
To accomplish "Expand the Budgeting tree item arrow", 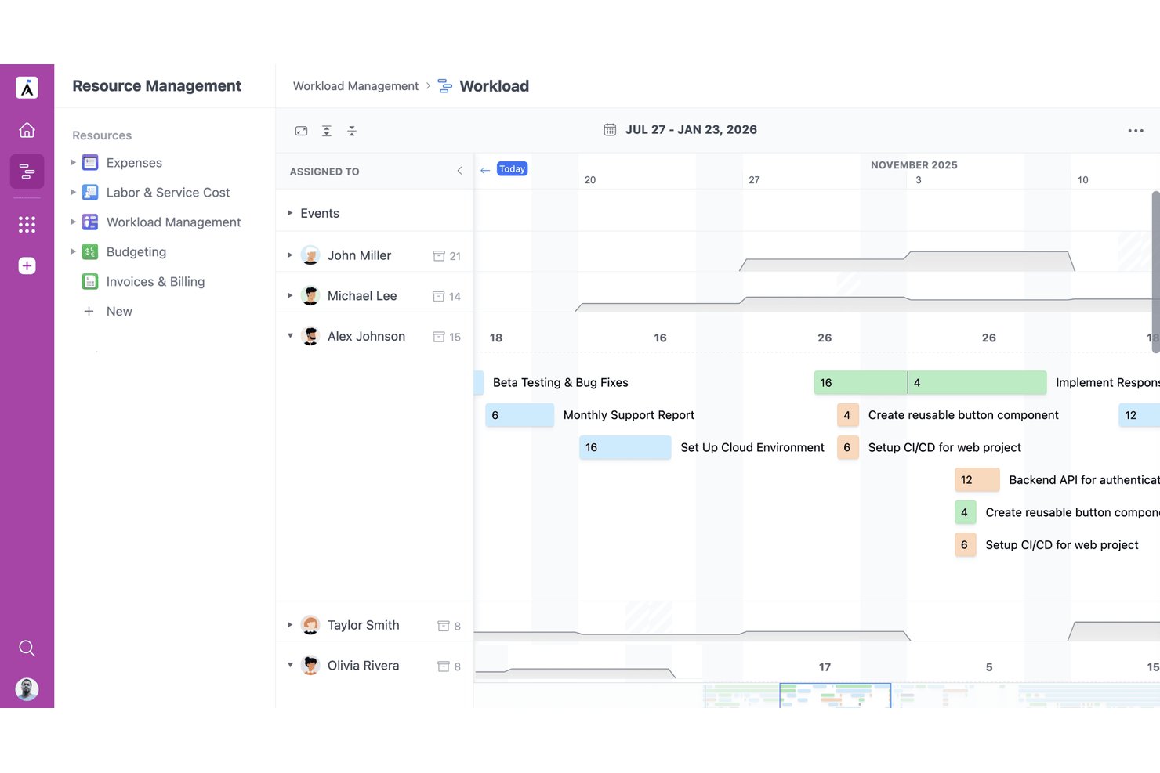I will pyautogui.click(x=73, y=252).
